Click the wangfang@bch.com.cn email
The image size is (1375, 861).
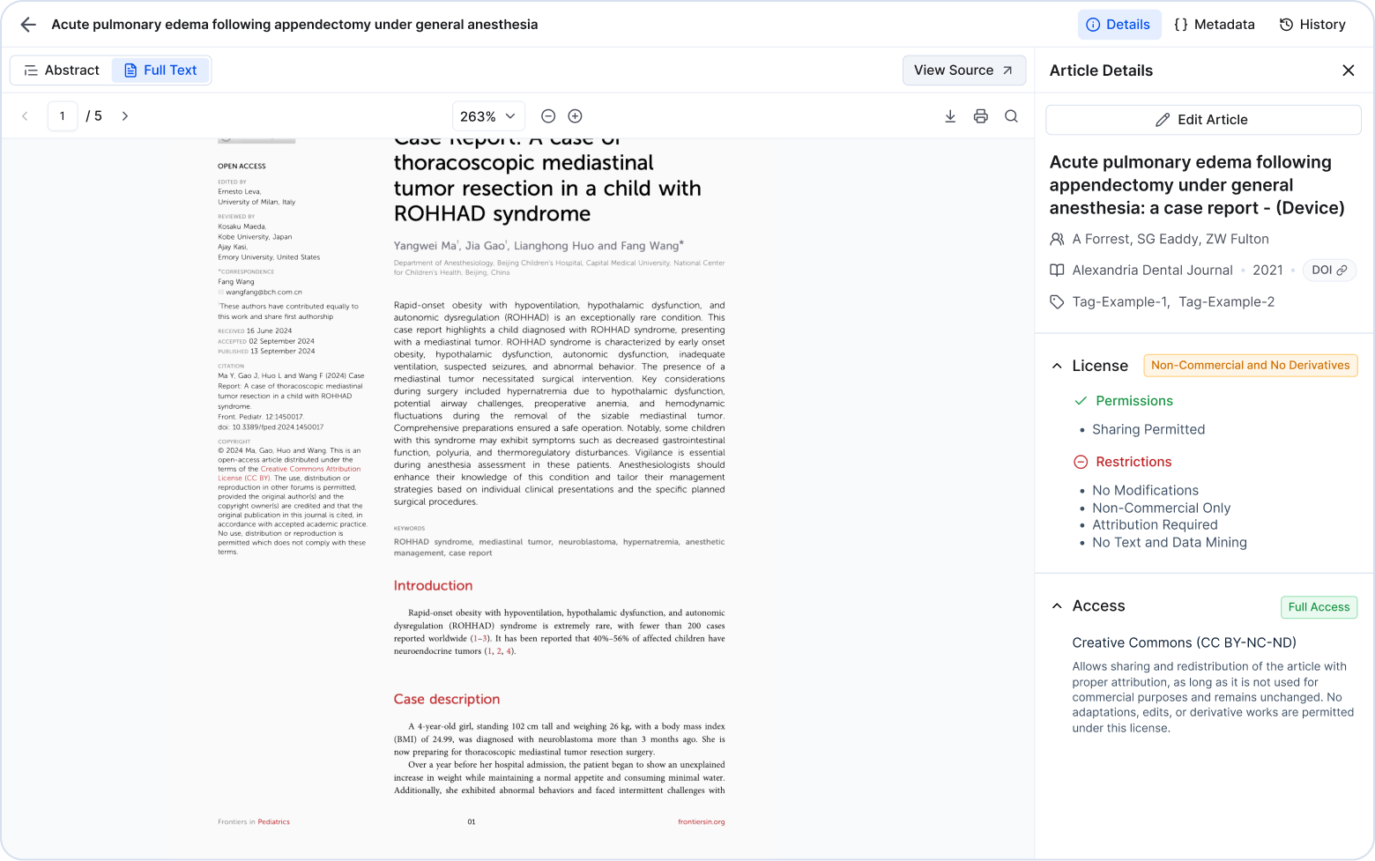[x=264, y=292]
